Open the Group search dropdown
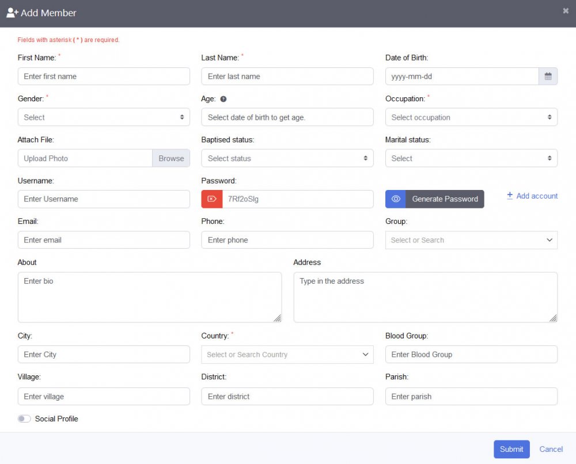Image resolution: width=576 pixels, height=464 pixels. coord(471,240)
